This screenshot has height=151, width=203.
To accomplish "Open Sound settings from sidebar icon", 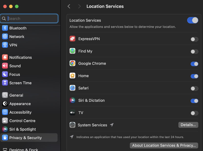I will point(5,66).
